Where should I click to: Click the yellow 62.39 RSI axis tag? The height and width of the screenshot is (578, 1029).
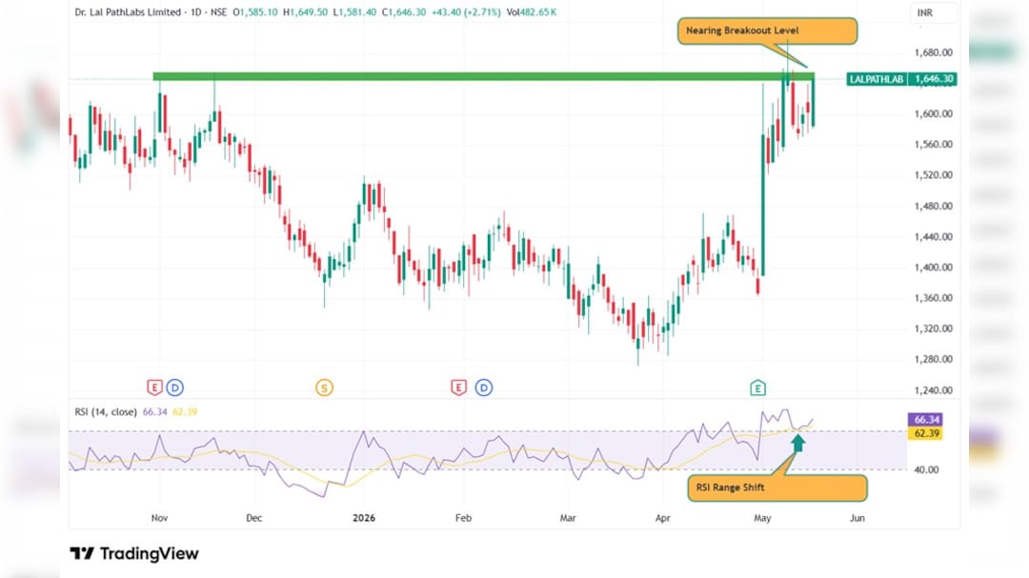927,433
